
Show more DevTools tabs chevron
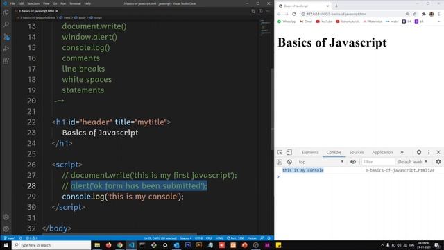pos(402,152)
